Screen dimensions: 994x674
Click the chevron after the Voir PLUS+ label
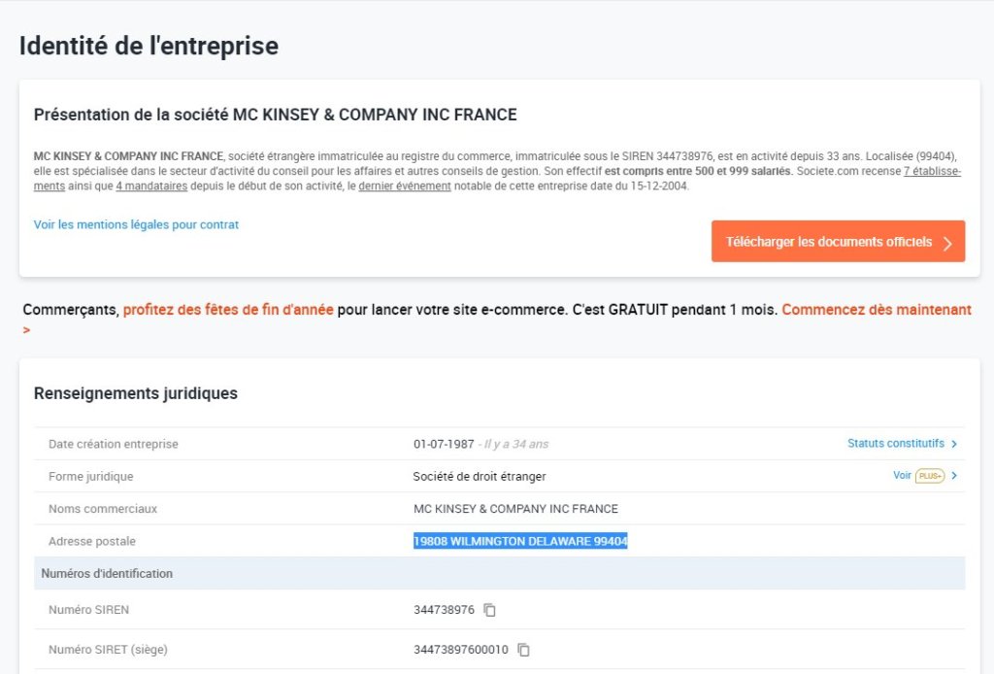[x=953, y=476]
